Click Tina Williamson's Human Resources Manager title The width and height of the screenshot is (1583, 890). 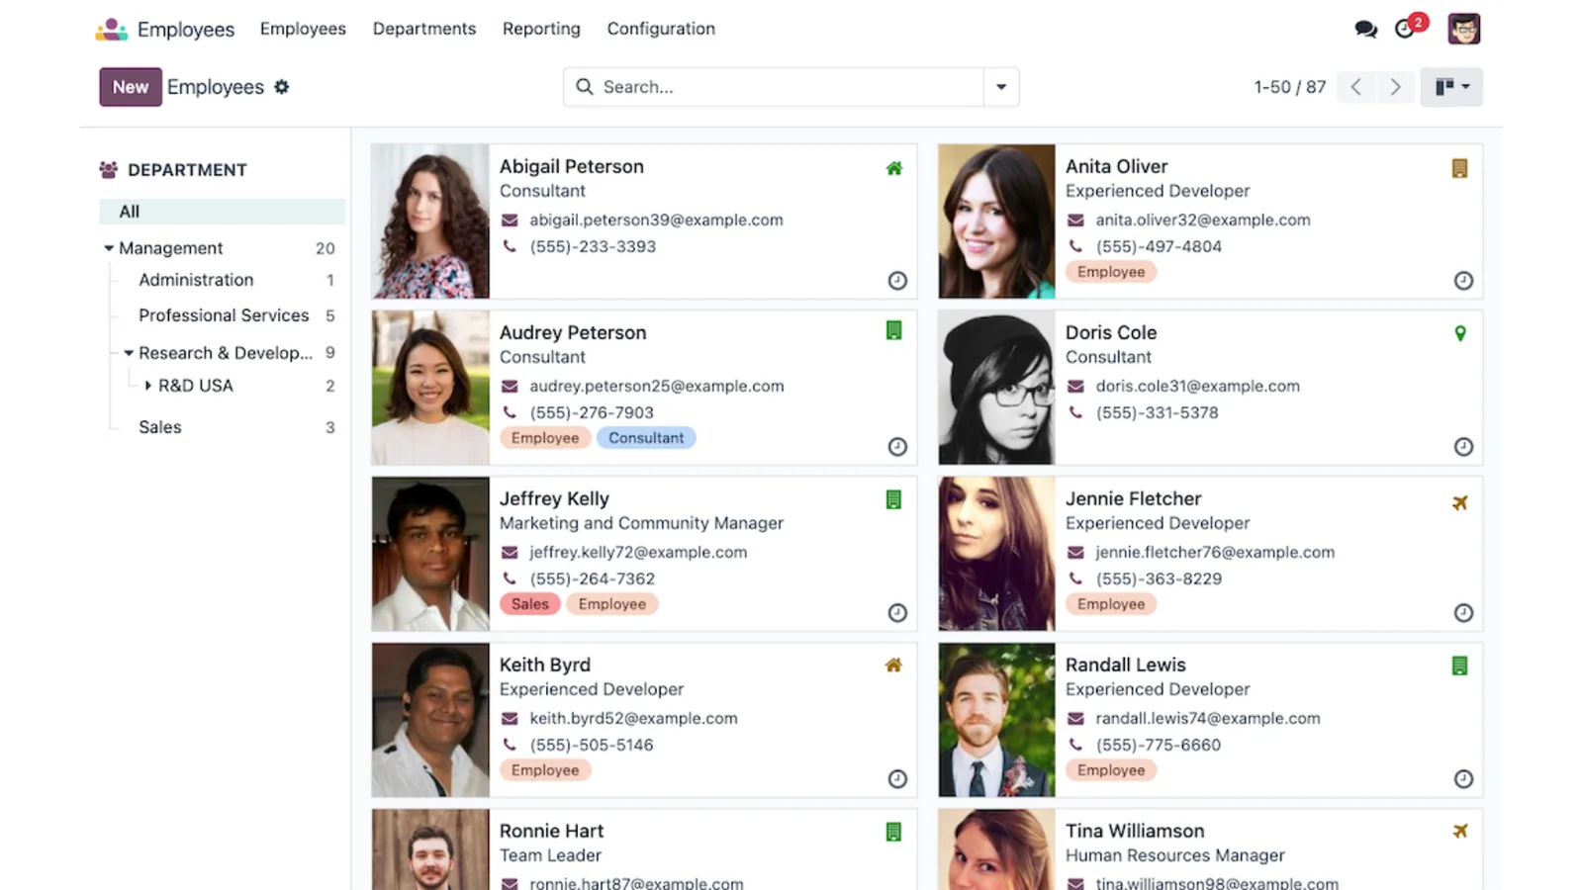[1174, 855]
